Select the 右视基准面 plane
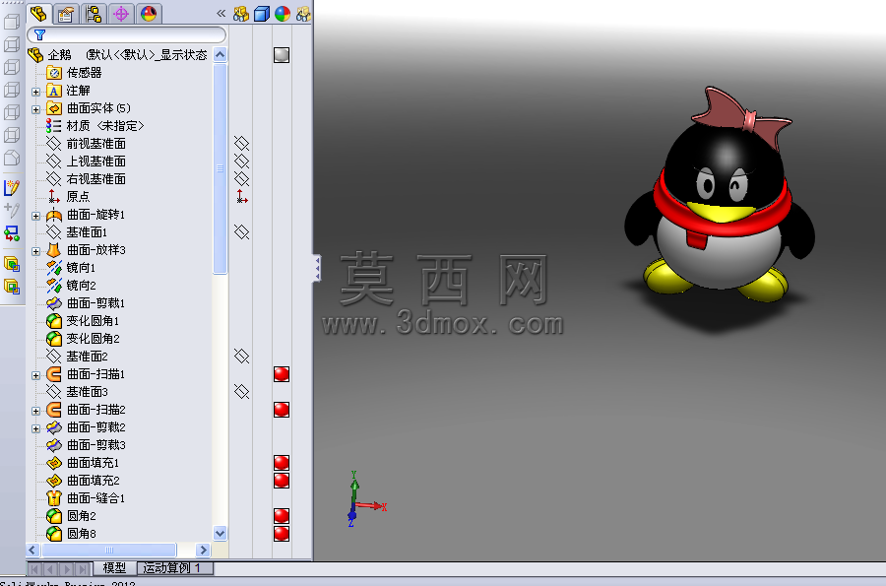This screenshot has width=886, height=586. pyautogui.click(x=86, y=179)
